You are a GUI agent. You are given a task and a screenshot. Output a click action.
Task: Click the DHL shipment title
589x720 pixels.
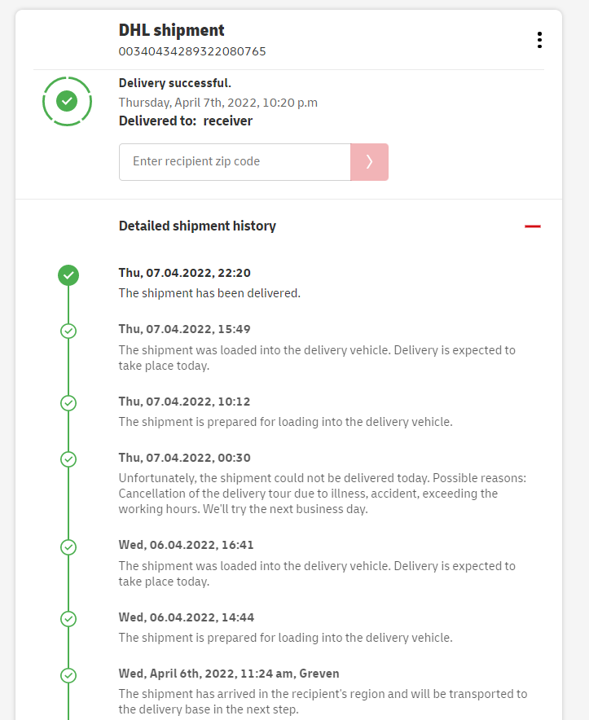click(x=172, y=30)
